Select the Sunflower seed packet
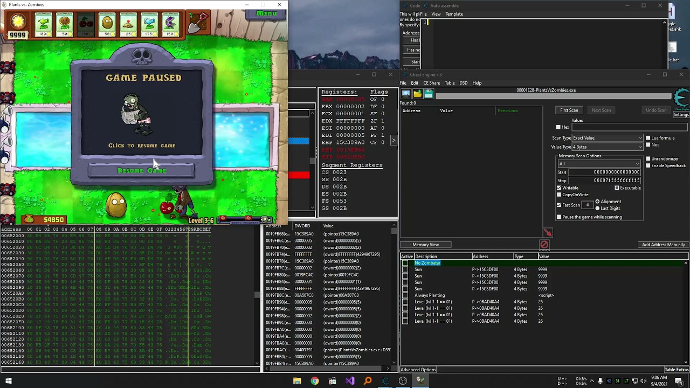The height and width of the screenshot is (388, 690). (x=65, y=25)
